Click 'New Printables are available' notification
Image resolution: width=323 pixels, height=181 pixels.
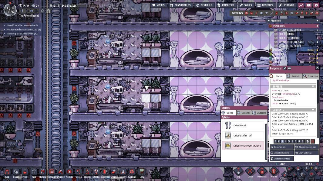click(22, 25)
